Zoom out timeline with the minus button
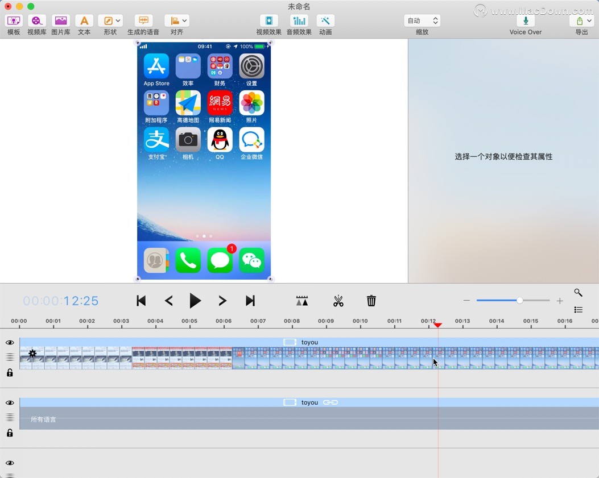This screenshot has height=478, width=599. (466, 301)
